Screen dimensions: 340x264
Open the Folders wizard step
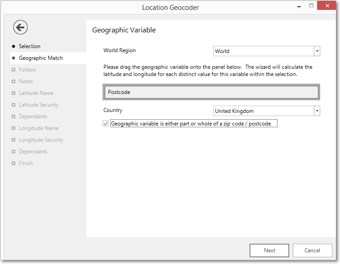(x=27, y=70)
